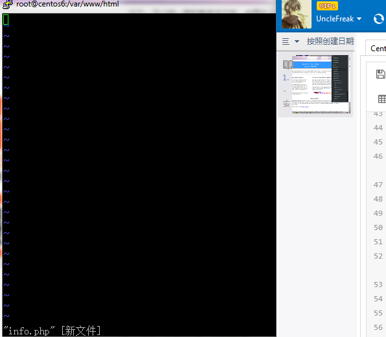Click the note title starting with 1.
This screenshot has width=386, height=337.
coord(286,78)
